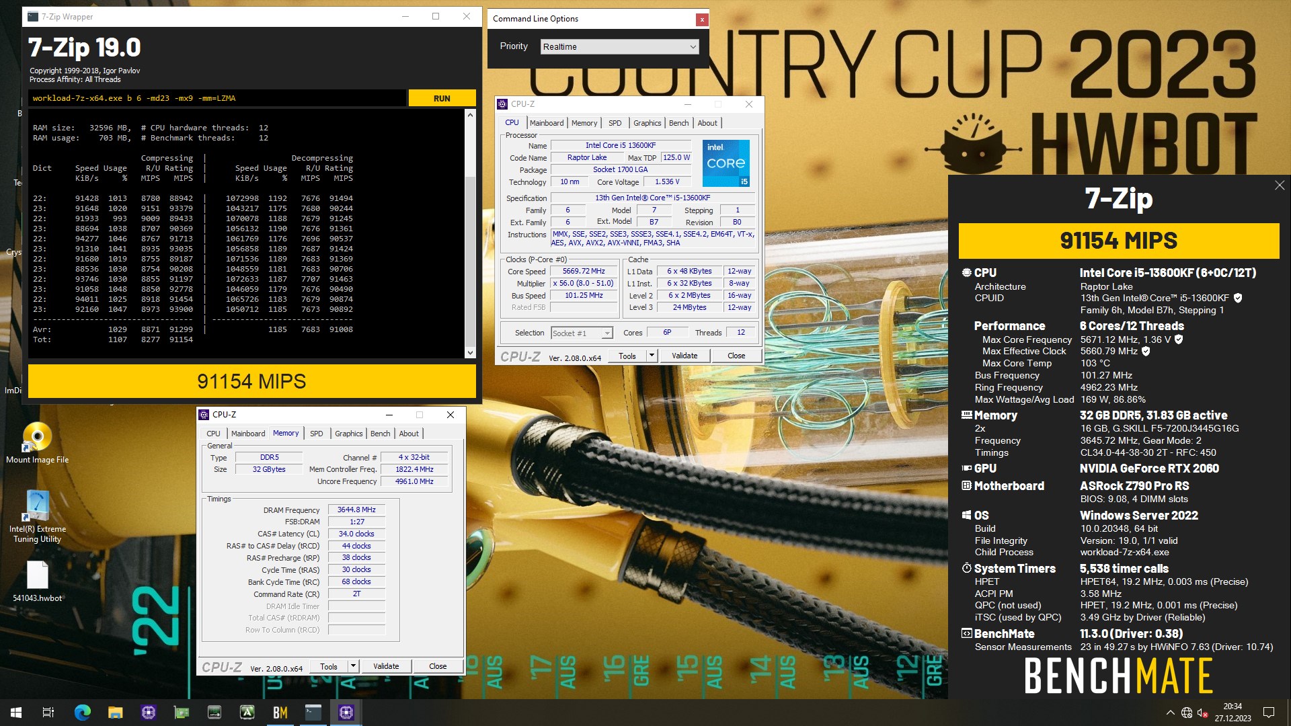Open the SPD tab in upper CPU-Z window

615,123
